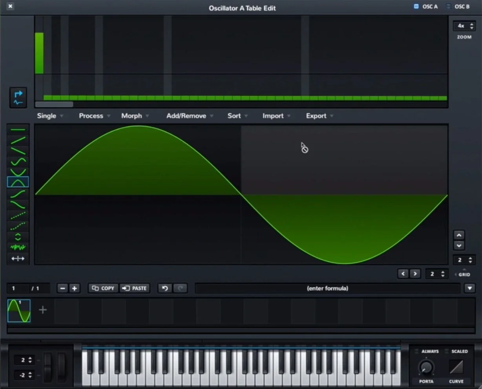Open the formula presets dropdown arrow
This screenshot has width=482, height=389.
[x=469, y=288]
